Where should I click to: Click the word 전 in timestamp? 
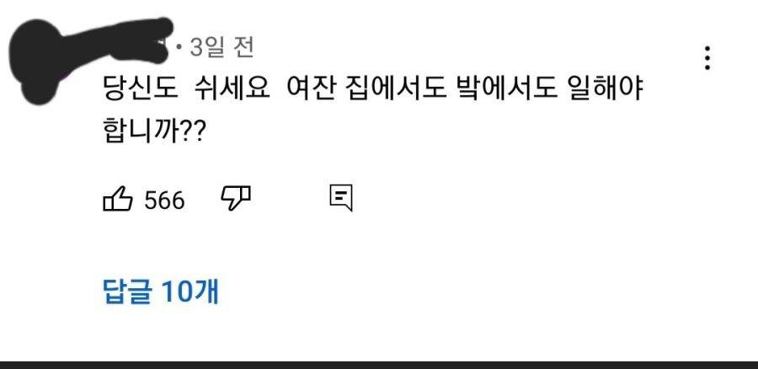click(x=243, y=47)
